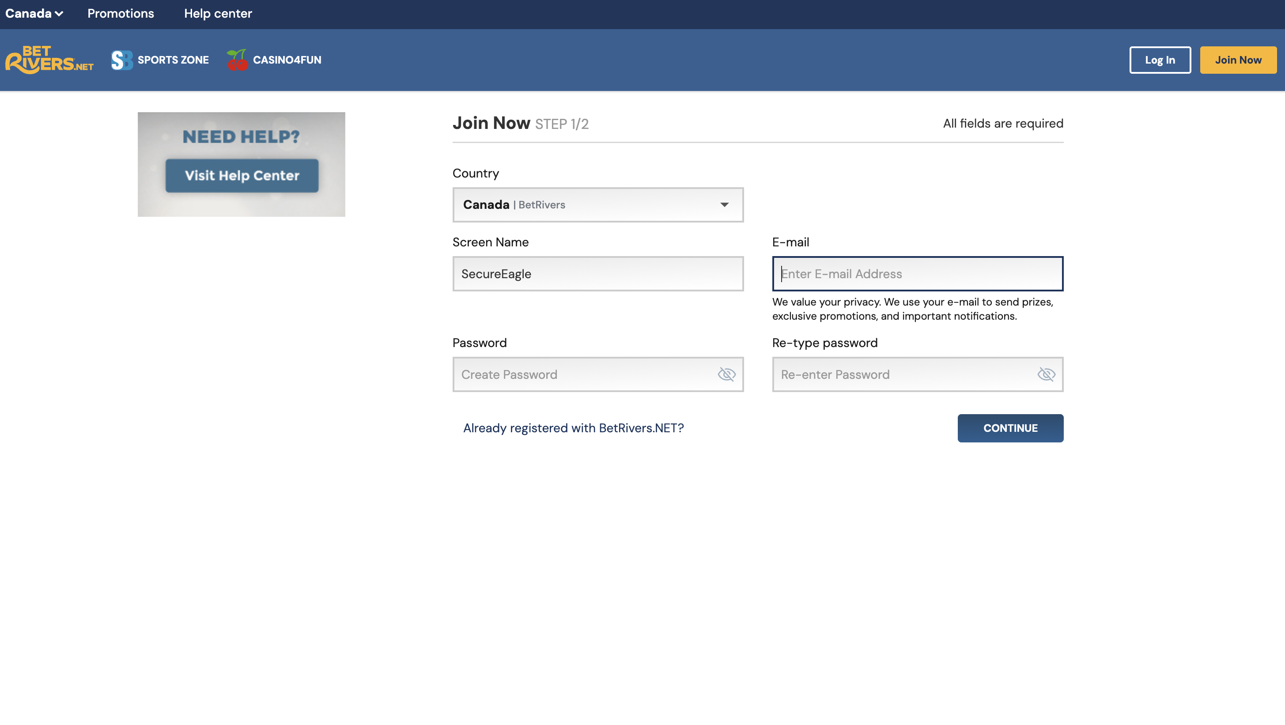This screenshot has height=725, width=1285.
Task: Show the Re-enter Password field contents
Action: click(x=1046, y=374)
